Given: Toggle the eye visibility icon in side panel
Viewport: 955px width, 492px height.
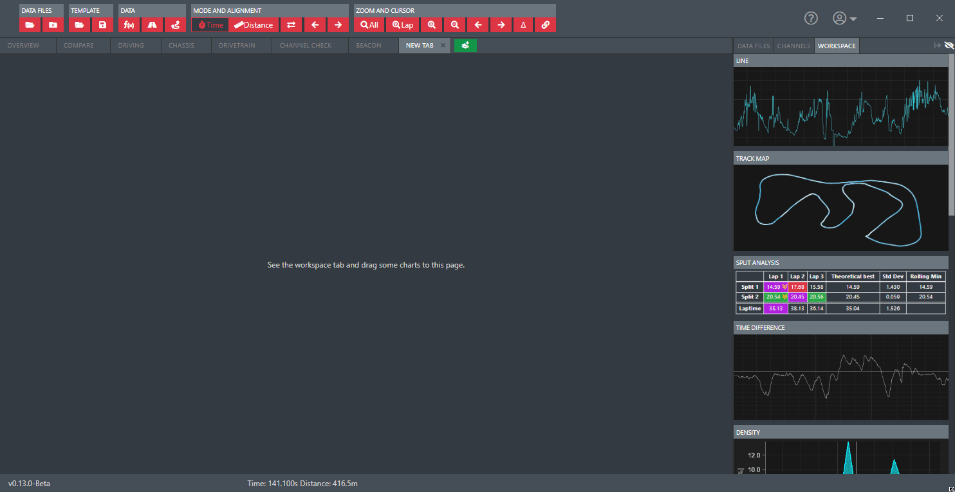Looking at the screenshot, I should point(949,46).
